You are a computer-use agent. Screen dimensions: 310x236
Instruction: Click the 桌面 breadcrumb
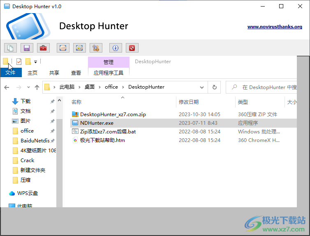click(90, 87)
